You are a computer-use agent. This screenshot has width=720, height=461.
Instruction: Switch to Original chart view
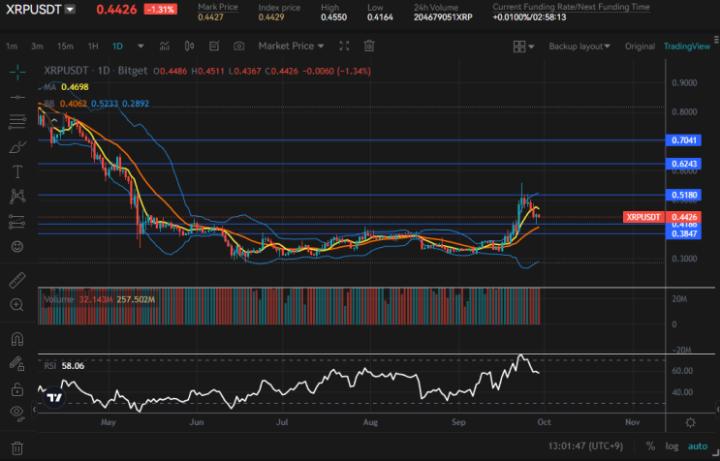click(x=640, y=46)
